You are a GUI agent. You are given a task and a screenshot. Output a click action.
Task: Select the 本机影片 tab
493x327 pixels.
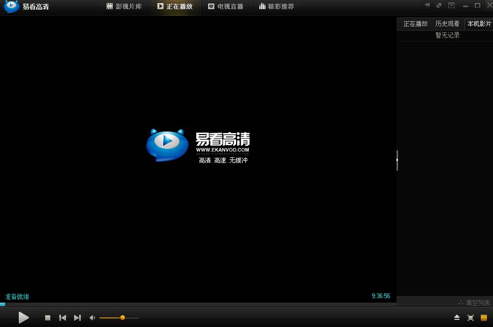[x=479, y=23]
